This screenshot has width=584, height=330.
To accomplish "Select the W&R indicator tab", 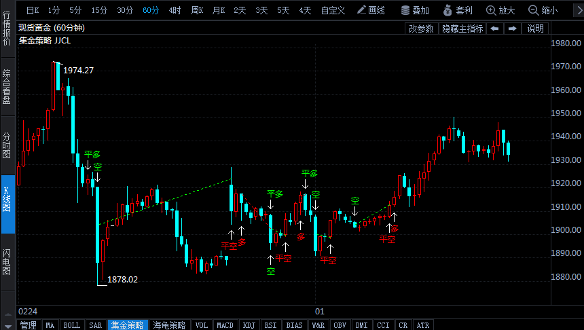I will click(318, 325).
